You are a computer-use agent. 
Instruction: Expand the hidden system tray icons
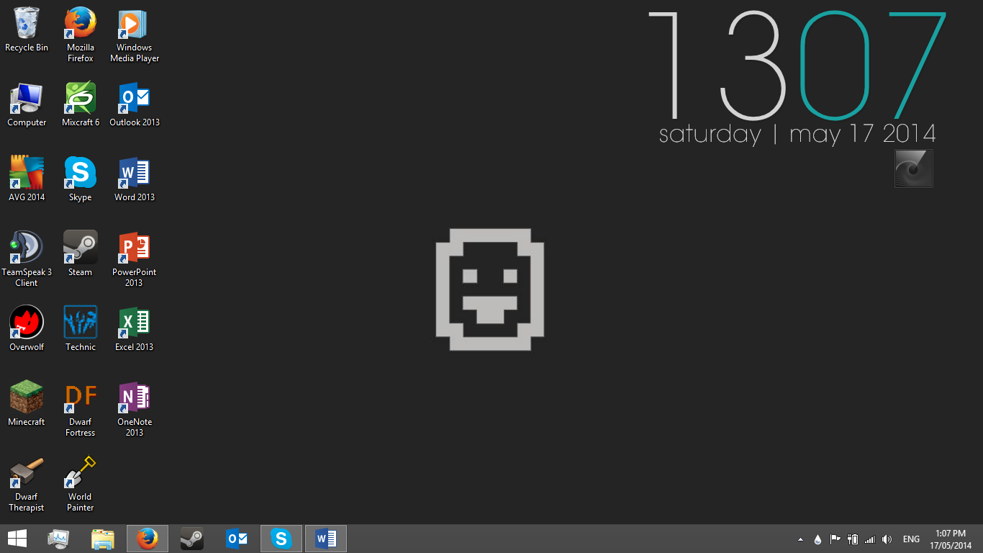click(x=800, y=539)
